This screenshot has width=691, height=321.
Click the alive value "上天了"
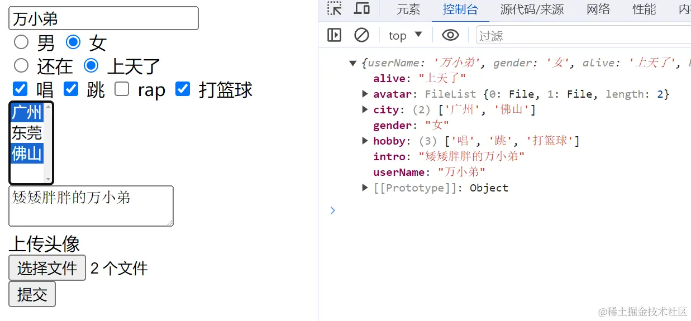click(x=442, y=78)
